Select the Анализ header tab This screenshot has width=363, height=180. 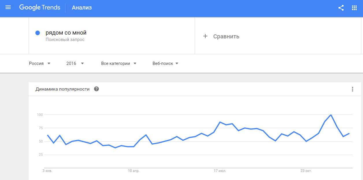(82, 8)
